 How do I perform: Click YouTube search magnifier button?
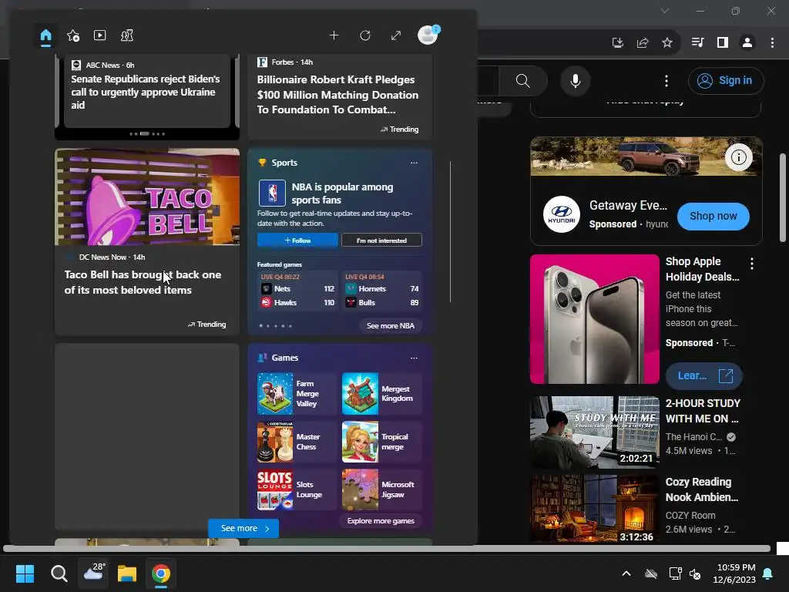click(x=523, y=80)
